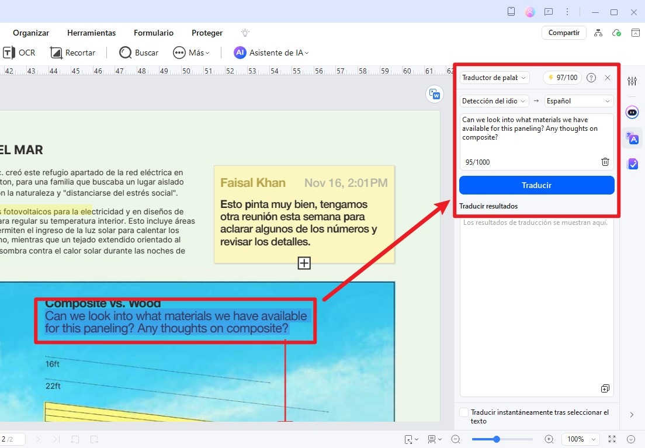Open the properties sliders icon in sidebar
This screenshot has height=448, width=645.
632,81
